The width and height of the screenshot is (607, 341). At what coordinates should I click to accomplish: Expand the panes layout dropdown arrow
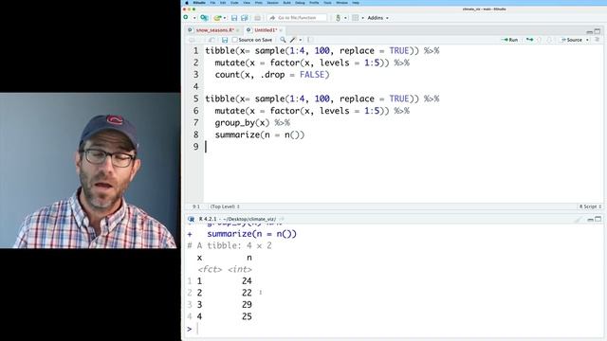pyautogui.click(x=362, y=18)
